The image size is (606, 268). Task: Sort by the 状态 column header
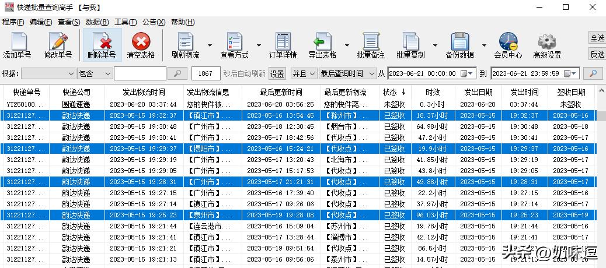tap(395, 92)
